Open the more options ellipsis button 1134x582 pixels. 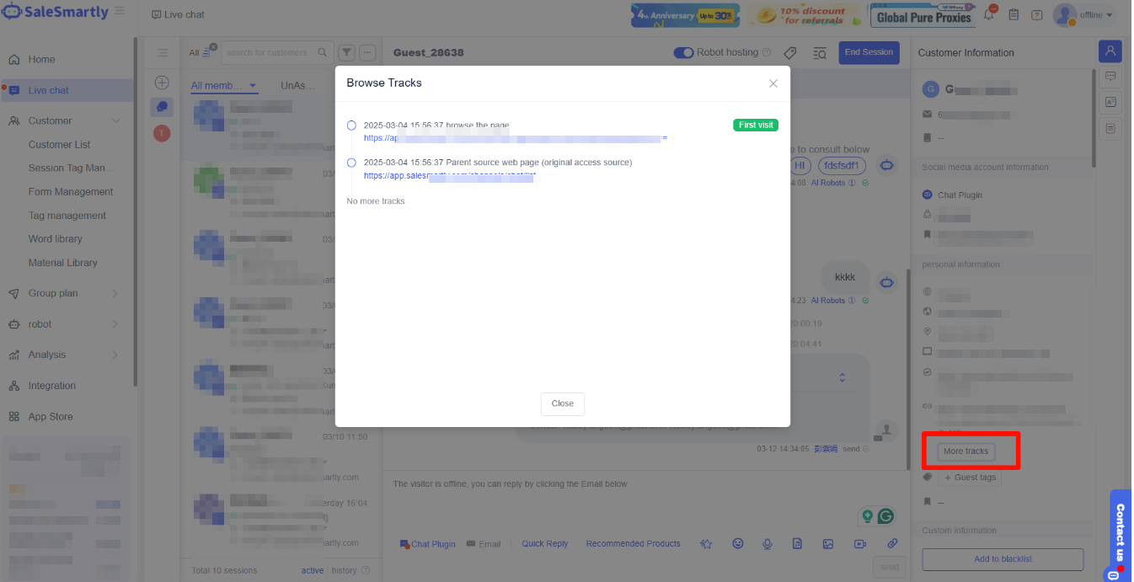coord(367,52)
